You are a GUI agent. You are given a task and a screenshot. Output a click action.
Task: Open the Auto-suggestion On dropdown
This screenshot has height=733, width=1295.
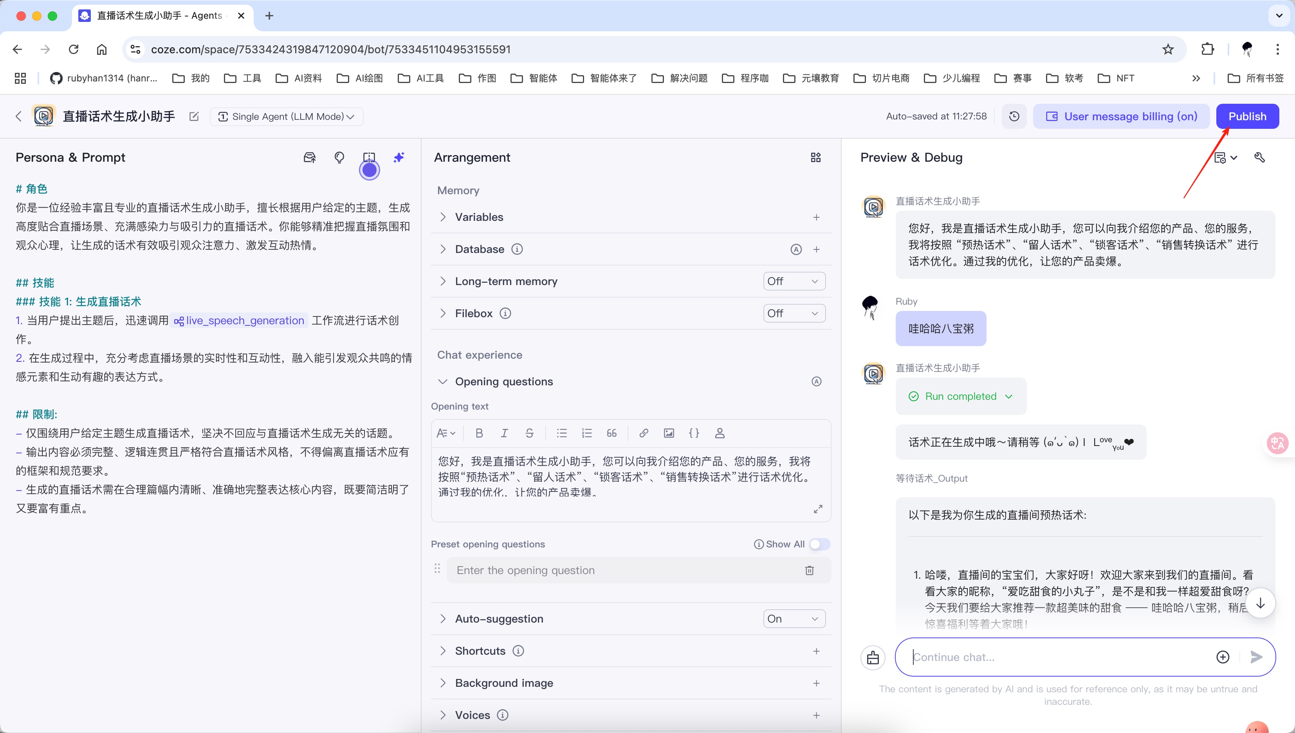pos(793,618)
